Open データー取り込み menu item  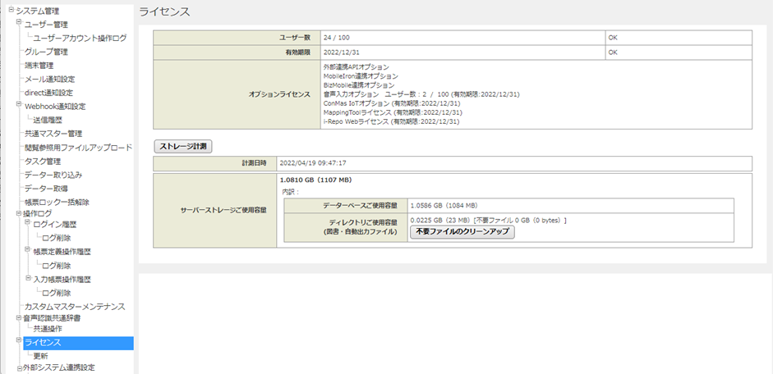53,175
